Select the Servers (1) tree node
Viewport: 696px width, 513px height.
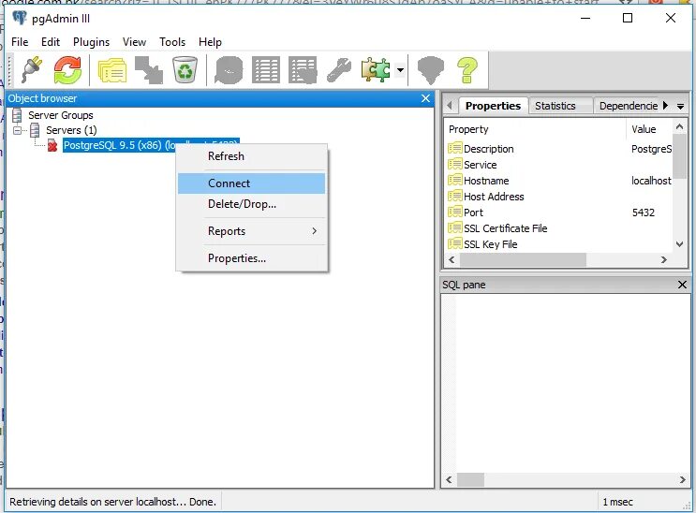(x=71, y=130)
